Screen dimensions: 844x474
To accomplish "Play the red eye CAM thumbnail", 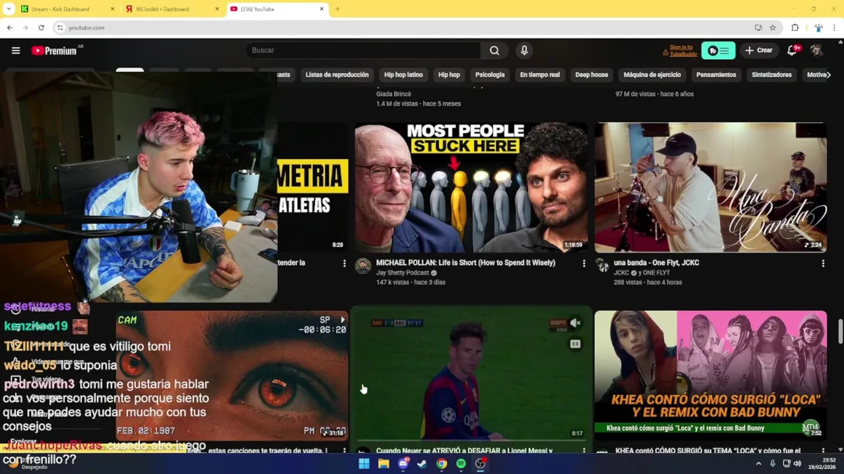I will [232, 375].
